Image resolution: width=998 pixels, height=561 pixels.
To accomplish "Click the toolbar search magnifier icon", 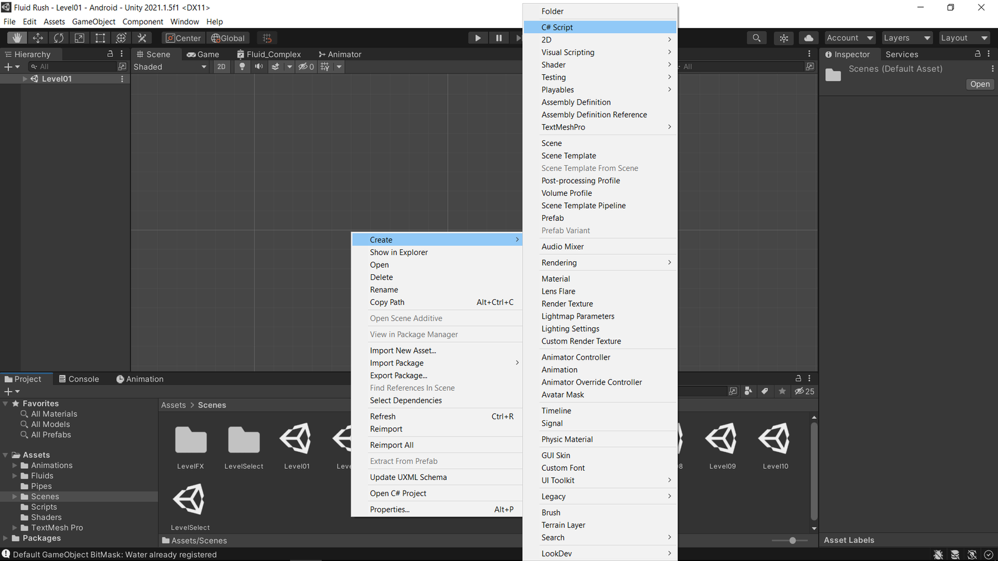I will tap(757, 38).
